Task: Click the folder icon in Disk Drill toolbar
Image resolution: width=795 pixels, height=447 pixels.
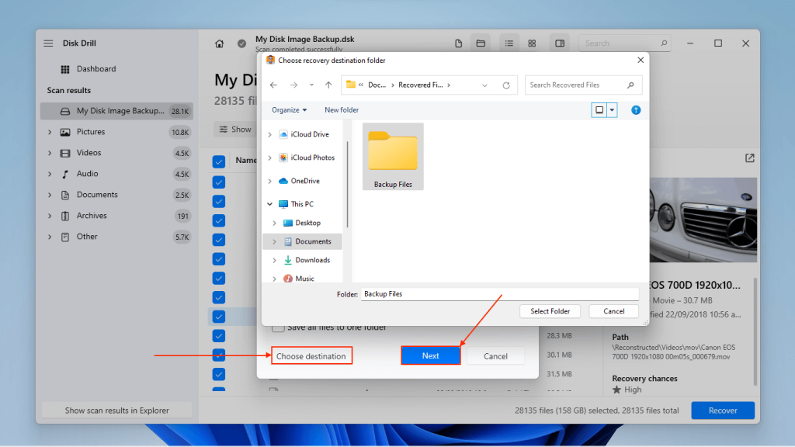Action: [481, 43]
